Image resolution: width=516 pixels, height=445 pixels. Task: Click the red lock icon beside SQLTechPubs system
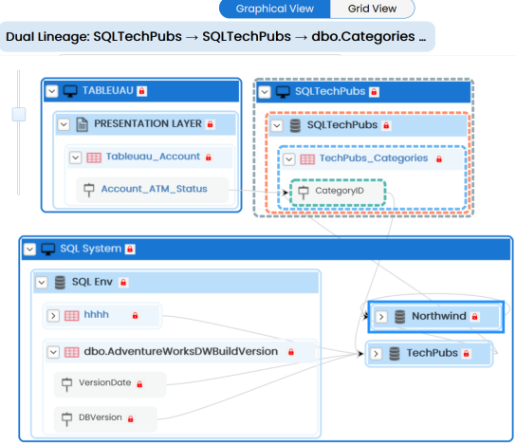(374, 92)
